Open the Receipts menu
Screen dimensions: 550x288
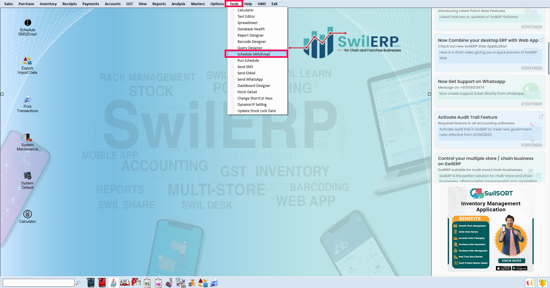pyautogui.click(x=70, y=4)
